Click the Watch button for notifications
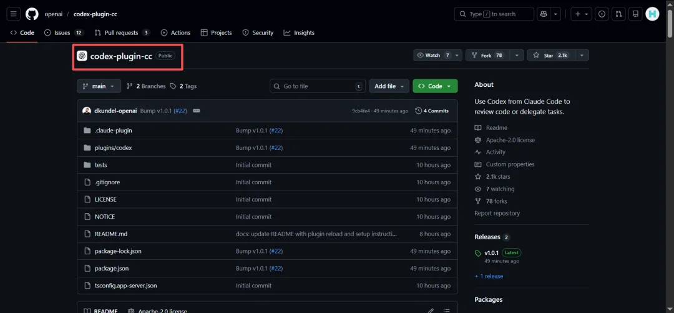This screenshot has width=674, height=313. (x=432, y=56)
